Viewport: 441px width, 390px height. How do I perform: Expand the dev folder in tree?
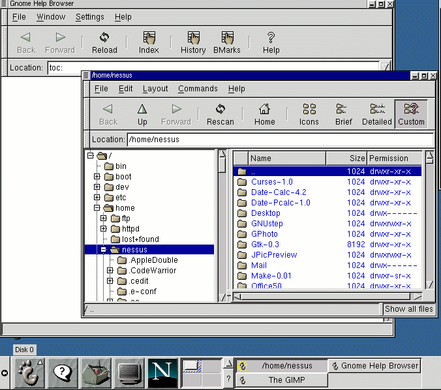[97, 187]
